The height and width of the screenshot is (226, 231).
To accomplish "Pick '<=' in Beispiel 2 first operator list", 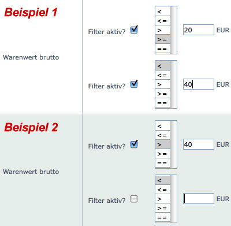I will [163, 135].
